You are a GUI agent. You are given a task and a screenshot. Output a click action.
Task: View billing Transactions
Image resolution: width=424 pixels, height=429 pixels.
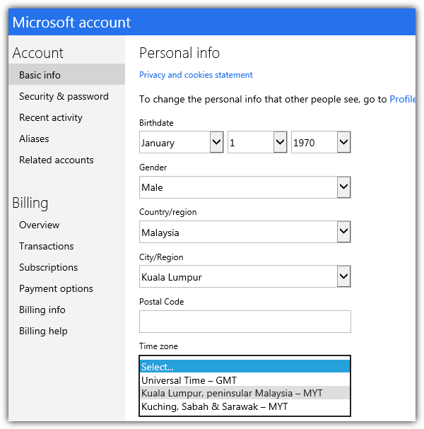pos(46,246)
